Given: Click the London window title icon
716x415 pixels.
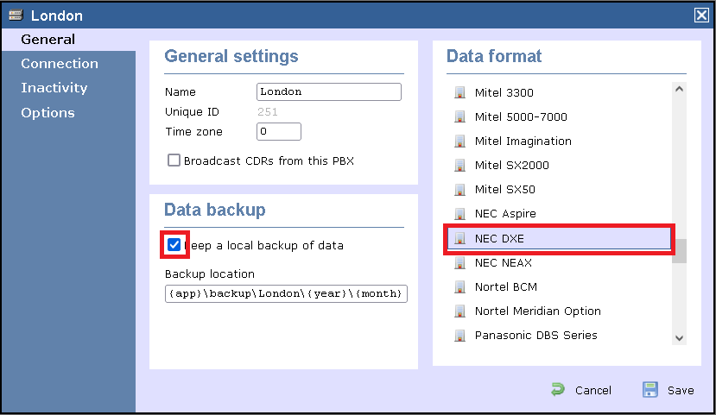Looking at the screenshot, I should coord(16,16).
